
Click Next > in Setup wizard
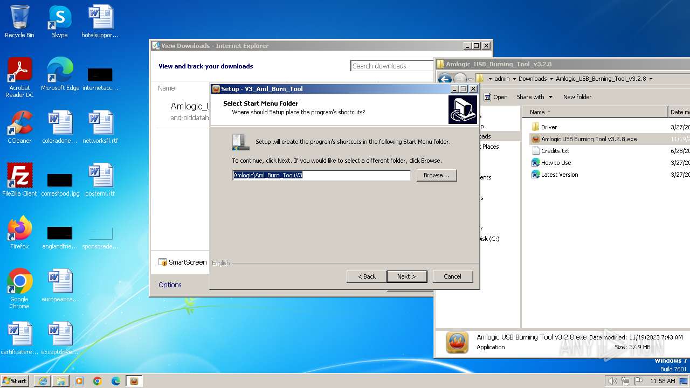pos(406,276)
